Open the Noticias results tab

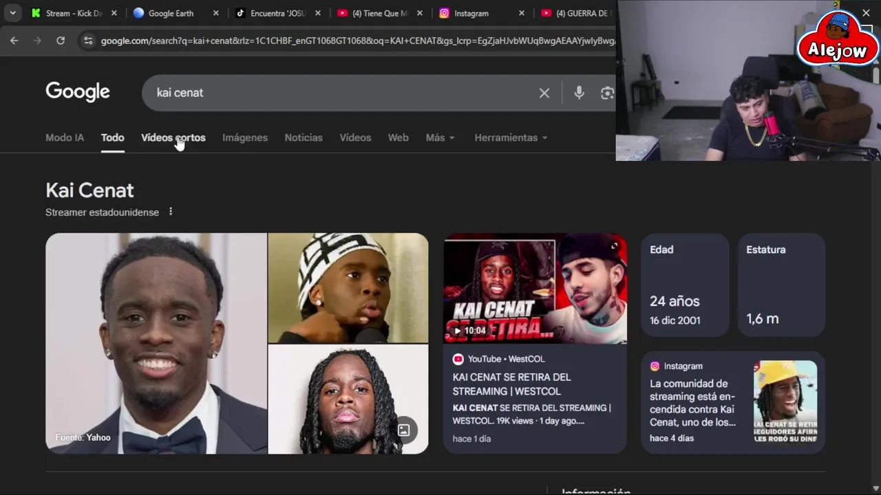tap(304, 137)
